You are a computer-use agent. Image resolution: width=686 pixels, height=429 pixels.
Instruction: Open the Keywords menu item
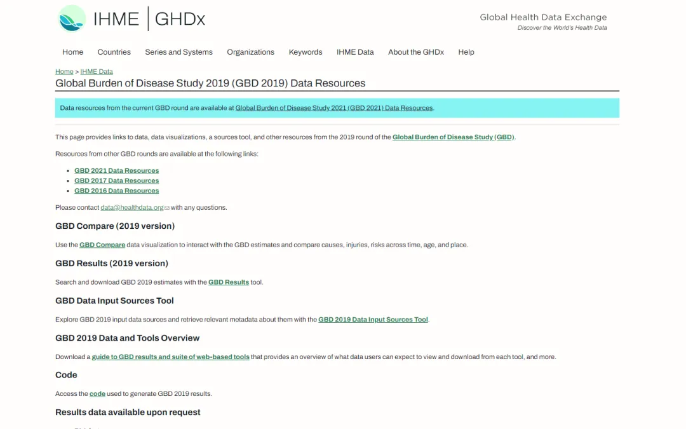coord(306,52)
